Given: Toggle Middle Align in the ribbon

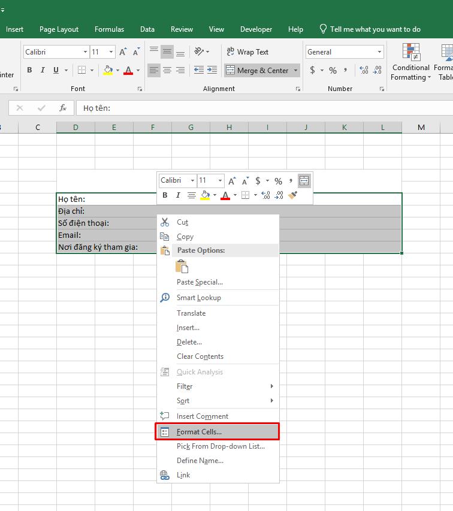Looking at the screenshot, I should tap(167, 52).
